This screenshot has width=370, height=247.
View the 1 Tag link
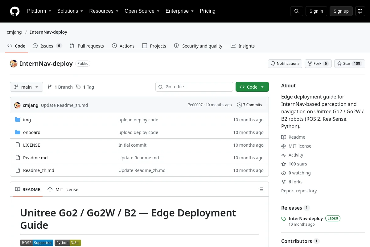tap(85, 87)
